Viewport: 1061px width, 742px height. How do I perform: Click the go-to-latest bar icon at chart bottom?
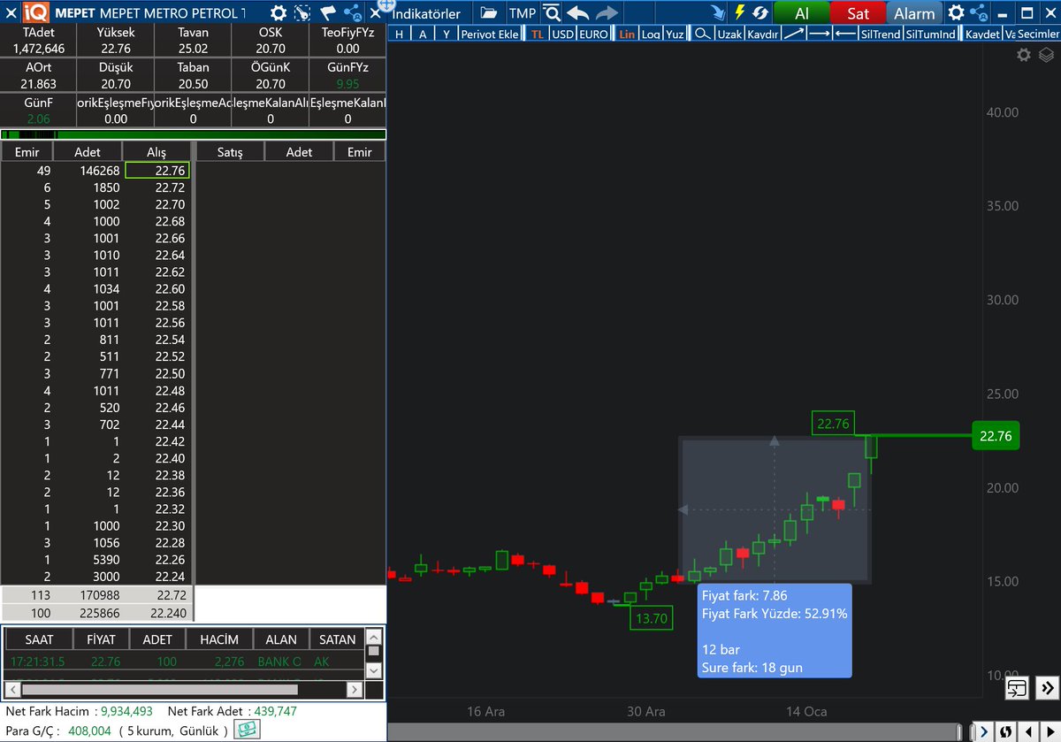pyautogui.click(x=1017, y=687)
